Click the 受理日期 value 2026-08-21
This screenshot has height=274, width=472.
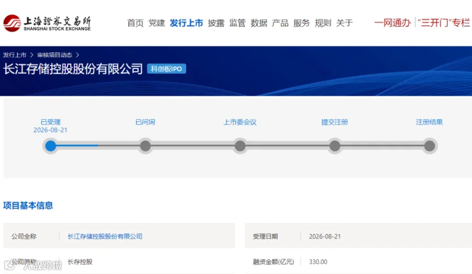(325, 236)
